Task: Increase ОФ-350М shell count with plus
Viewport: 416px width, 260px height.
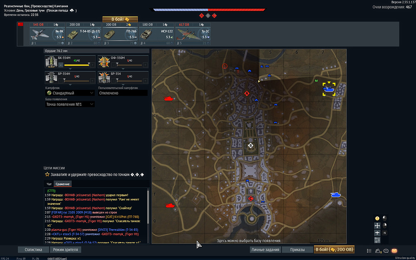Action: (x=145, y=65)
